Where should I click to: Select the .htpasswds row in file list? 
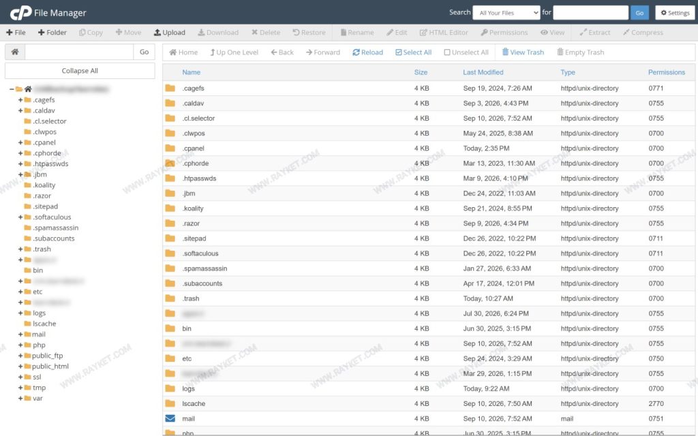click(x=428, y=178)
